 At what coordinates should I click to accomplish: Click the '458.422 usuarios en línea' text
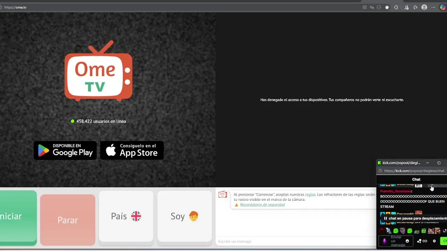click(101, 121)
